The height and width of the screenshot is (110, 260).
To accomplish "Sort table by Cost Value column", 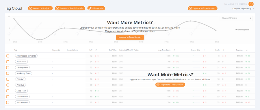I will [113, 50].
